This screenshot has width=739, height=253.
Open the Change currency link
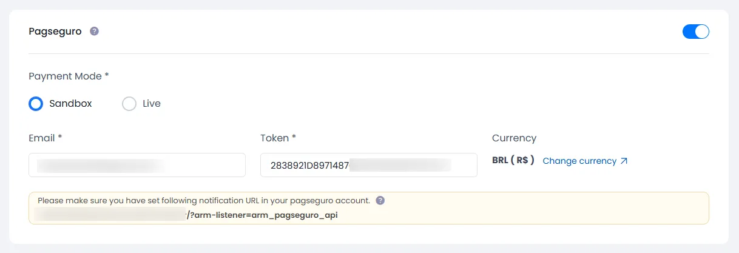[579, 161]
